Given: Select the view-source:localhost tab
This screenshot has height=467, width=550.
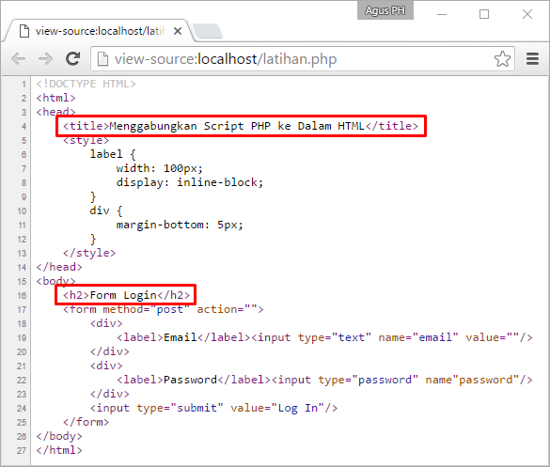Looking at the screenshot, I should pyautogui.click(x=100, y=31).
